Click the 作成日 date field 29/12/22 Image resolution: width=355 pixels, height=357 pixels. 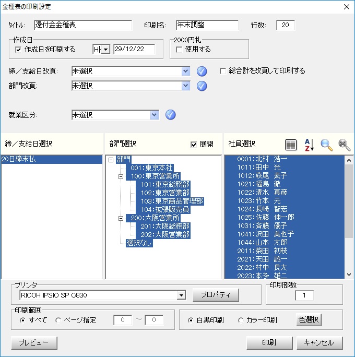[134, 49]
